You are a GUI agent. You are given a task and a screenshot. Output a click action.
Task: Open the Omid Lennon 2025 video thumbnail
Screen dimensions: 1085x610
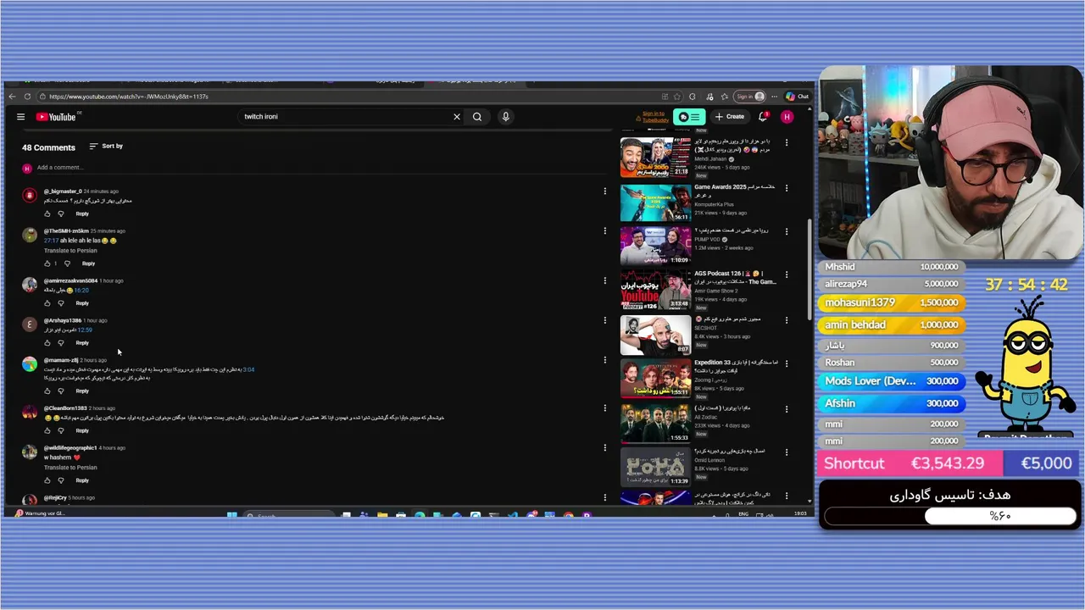point(655,467)
